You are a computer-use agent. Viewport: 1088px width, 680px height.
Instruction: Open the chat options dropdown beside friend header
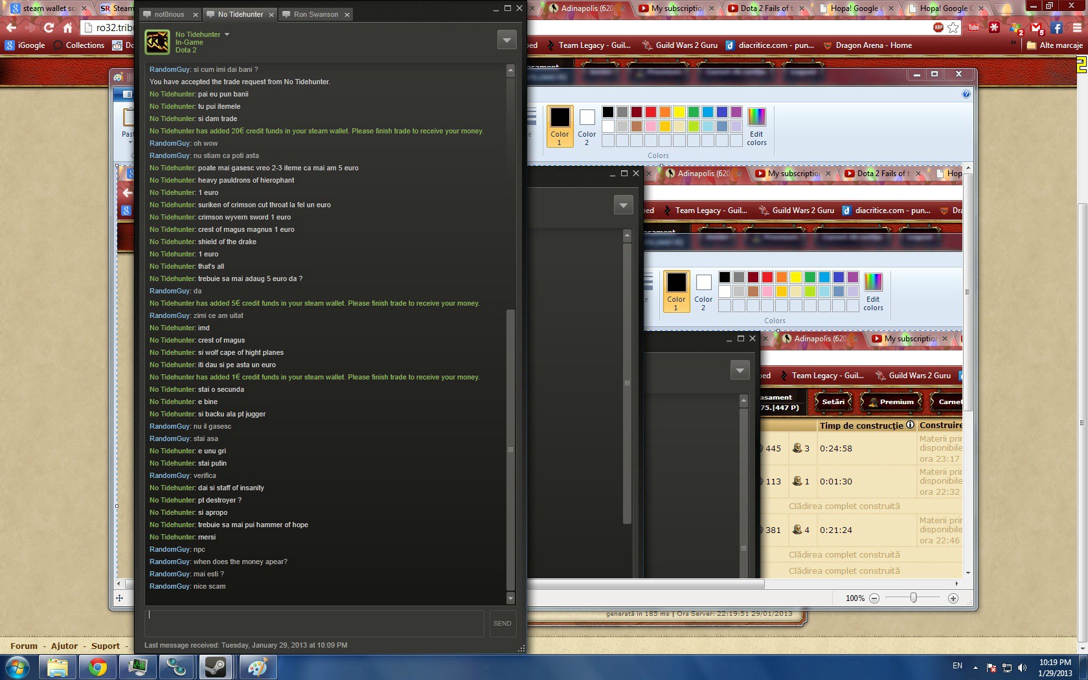(x=506, y=40)
